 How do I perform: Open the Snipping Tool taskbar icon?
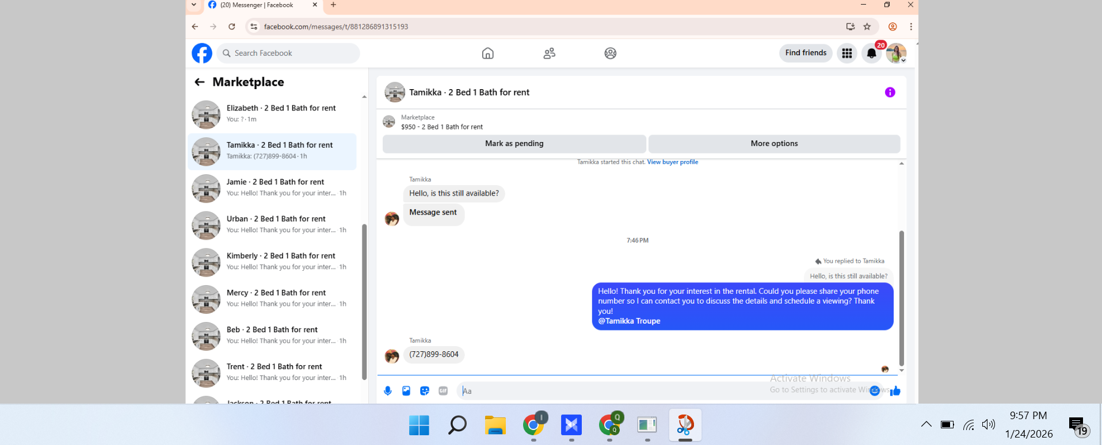tap(685, 425)
